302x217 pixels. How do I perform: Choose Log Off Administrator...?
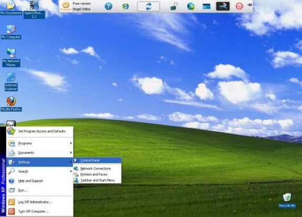[39, 202]
